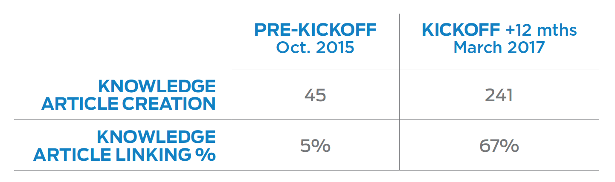Select the Oct. 2015 date text
This screenshot has height=182, width=615.
click(315, 47)
